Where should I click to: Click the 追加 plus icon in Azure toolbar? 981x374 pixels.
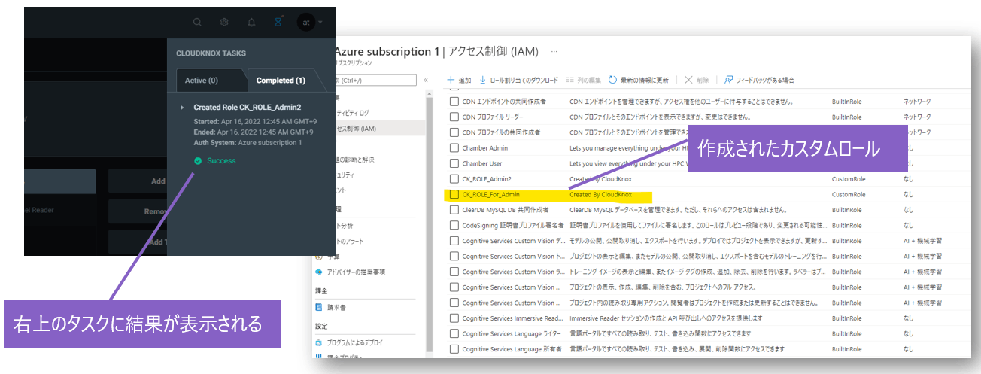[x=451, y=80]
